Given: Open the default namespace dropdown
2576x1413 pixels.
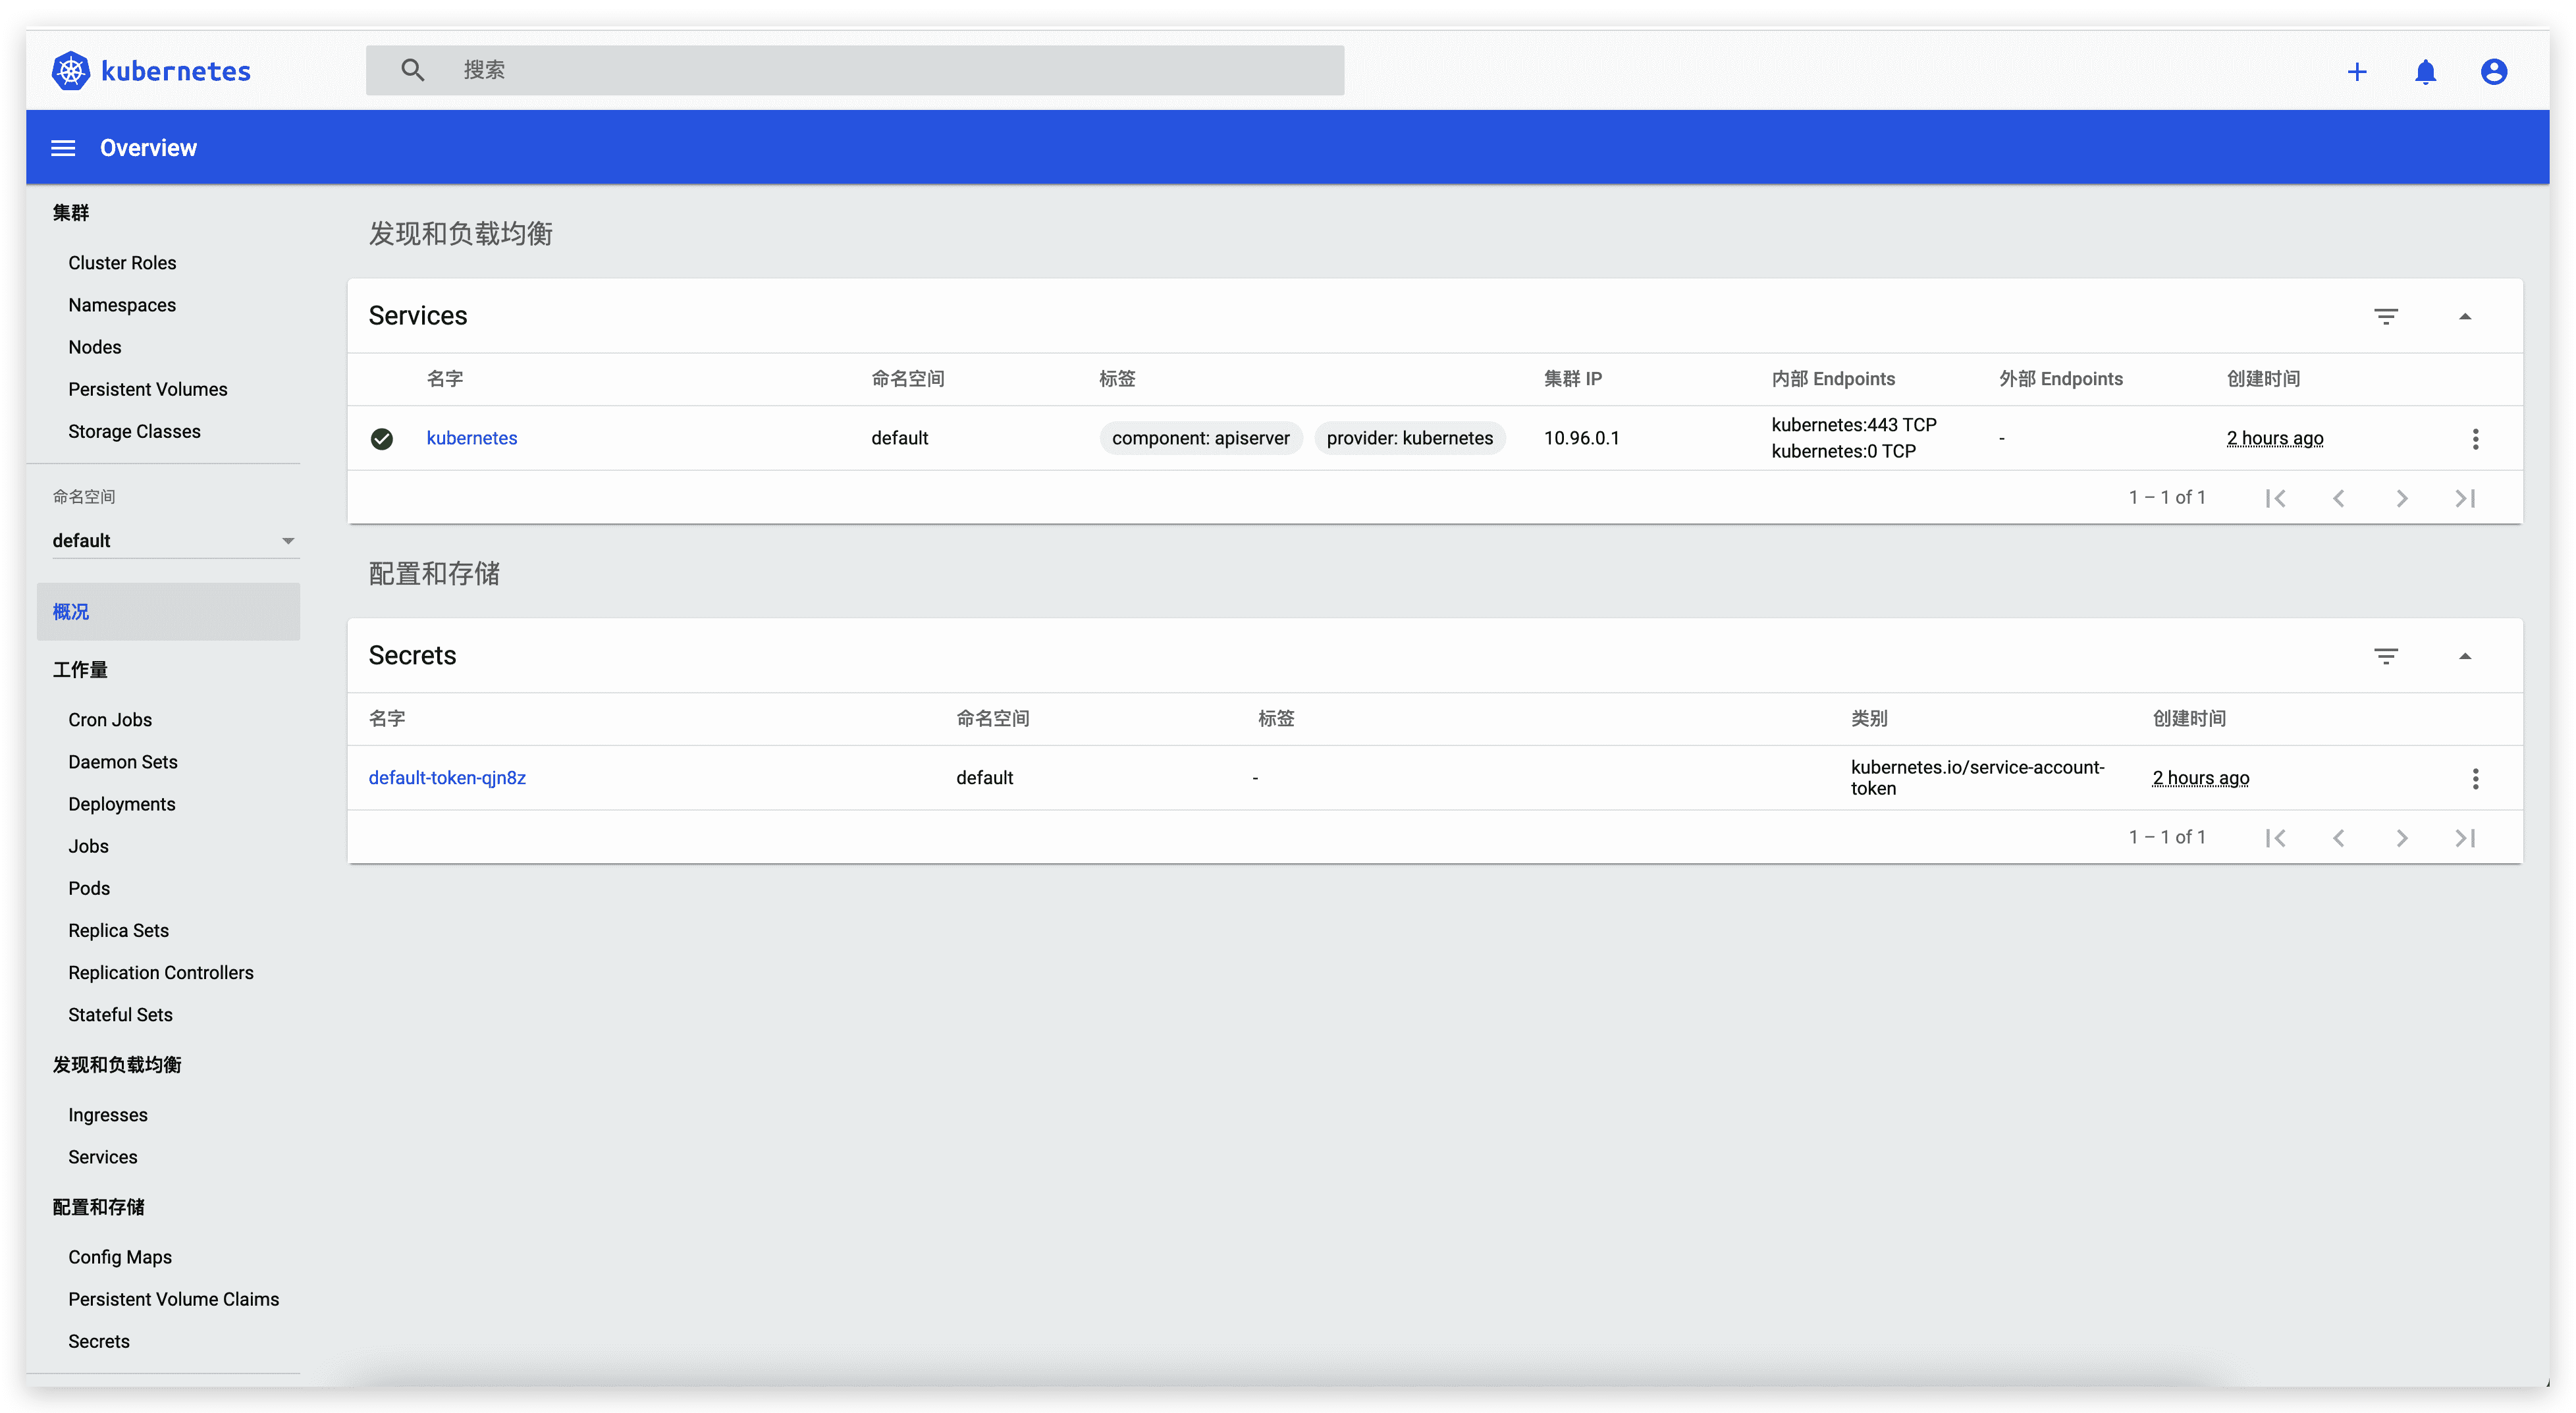Looking at the screenshot, I should 174,540.
